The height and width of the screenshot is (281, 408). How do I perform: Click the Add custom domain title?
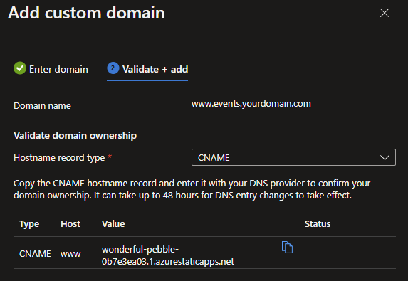(x=86, y=13)
